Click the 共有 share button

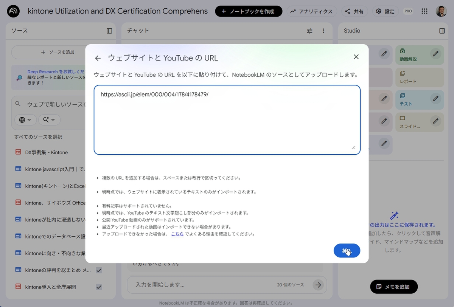[355, 11]
